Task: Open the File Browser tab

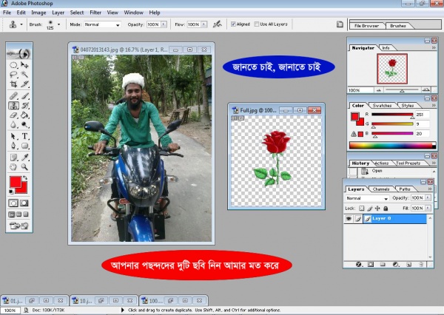Action: pos(367,26)
